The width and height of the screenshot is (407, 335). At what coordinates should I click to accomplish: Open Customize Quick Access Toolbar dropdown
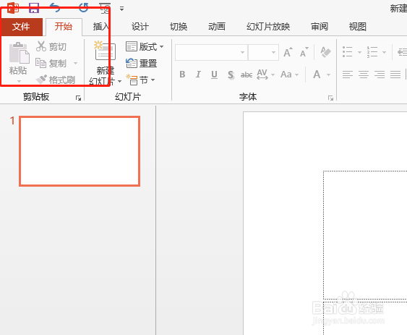(x=121, y=9)
